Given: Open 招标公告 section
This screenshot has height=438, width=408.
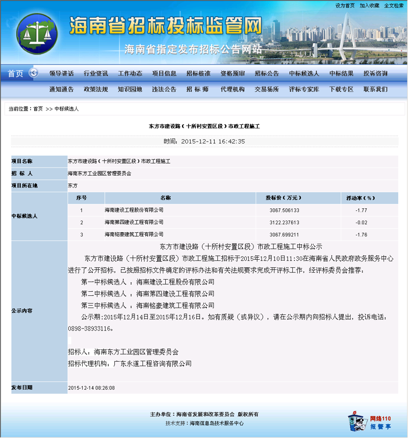Looking at the screenshot, I should 267,73.
